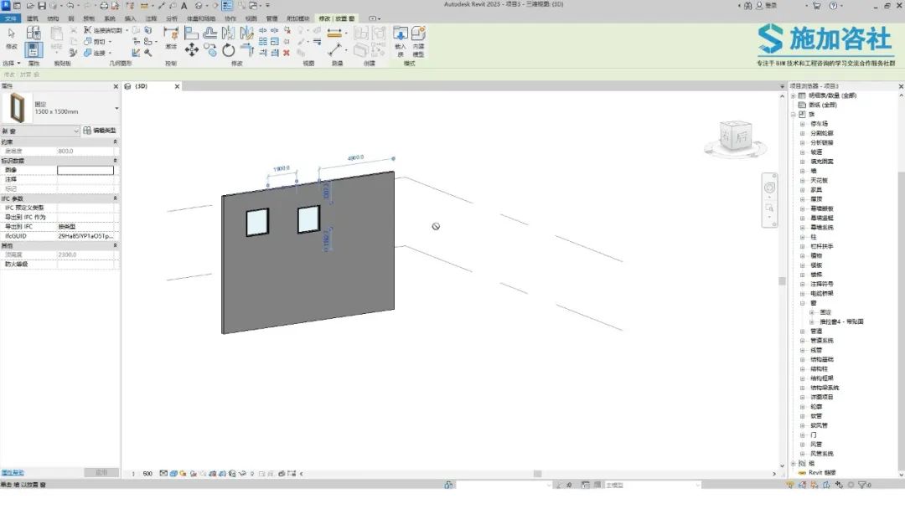Toggle the Properties palette button in ribbon
This screenshot has height=509, width=905.
click(34, 49)
